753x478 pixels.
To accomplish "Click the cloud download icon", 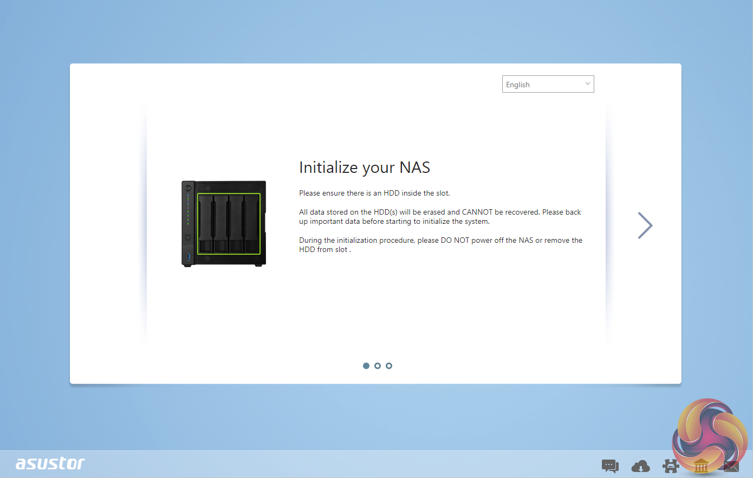I will [x=640, y=466].
